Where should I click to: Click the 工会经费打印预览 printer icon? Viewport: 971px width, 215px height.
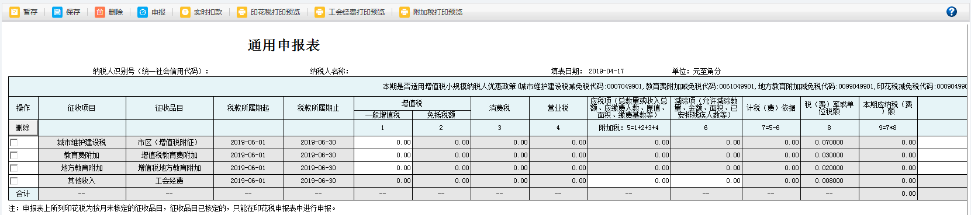coord(320,12)
